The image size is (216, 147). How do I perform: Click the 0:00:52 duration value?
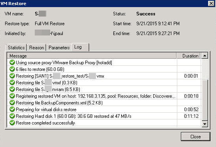(191, 110)
